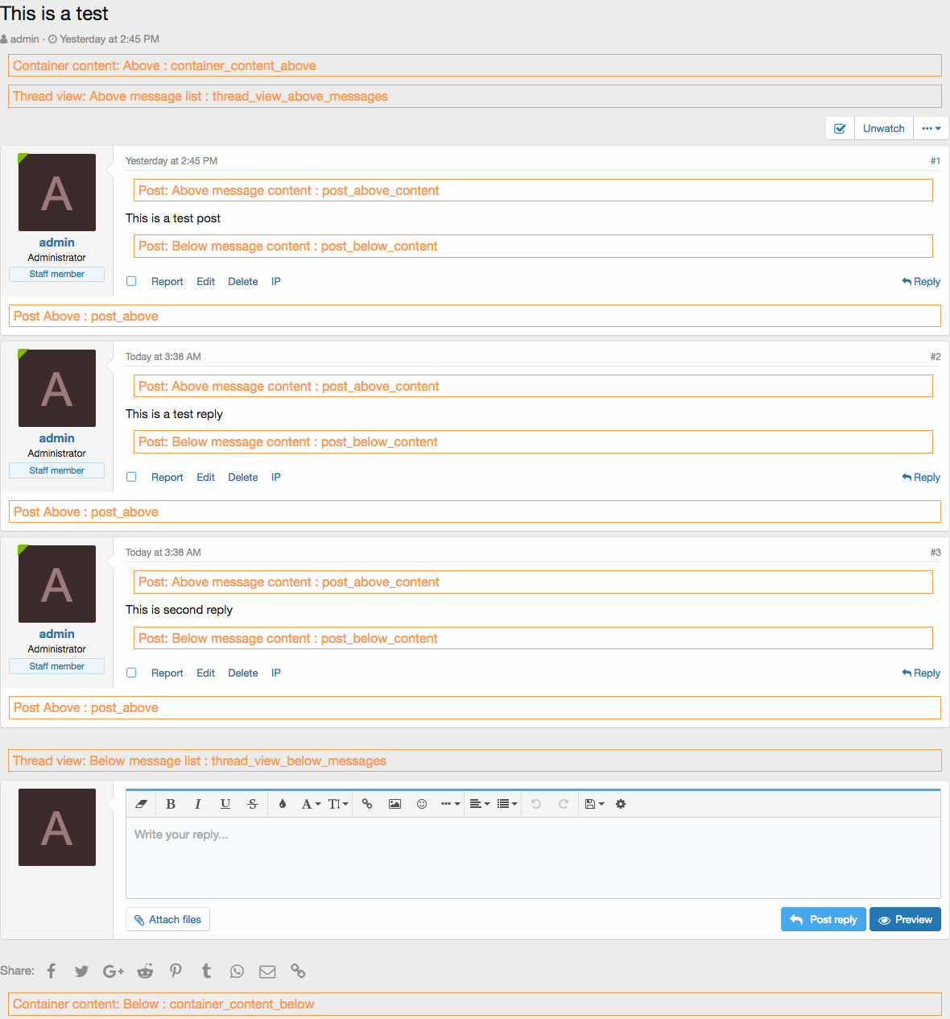Check the selection box for post #3

click(x=132, y=673)
